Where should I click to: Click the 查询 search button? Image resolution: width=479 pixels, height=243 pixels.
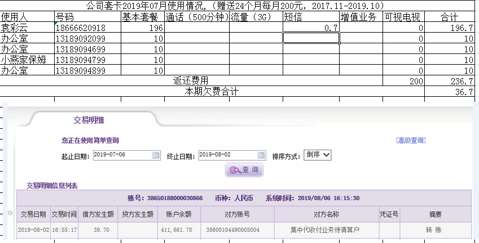pos(244,170)
